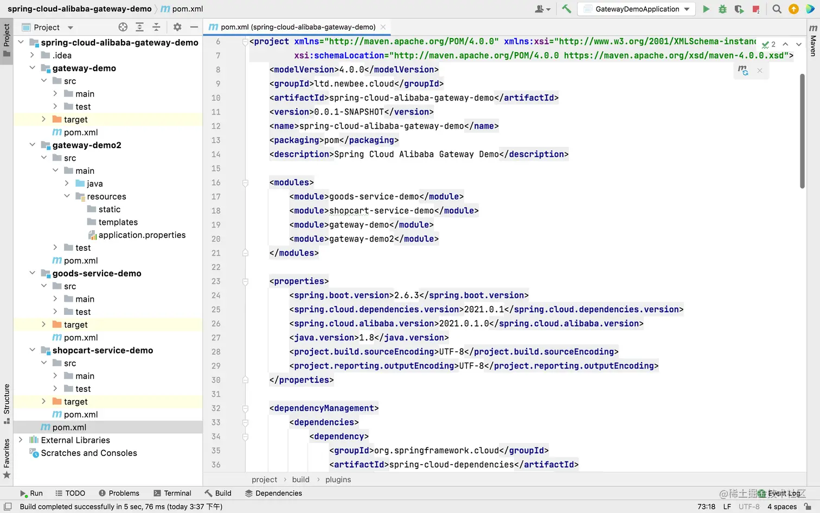This screenshot has height=513, width=820.
Task: Click spring-cloud-alibaba-gateway-demo in navigation bar
Action: (80, 9)
